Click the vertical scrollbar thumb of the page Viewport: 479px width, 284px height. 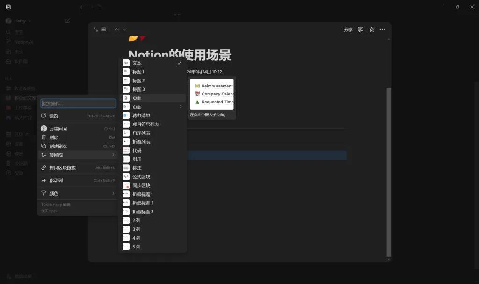point(389,172)
